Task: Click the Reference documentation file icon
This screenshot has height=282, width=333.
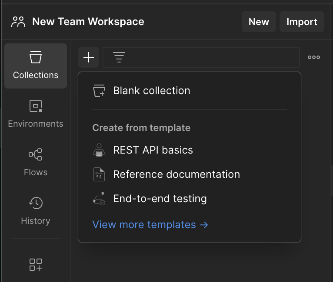Action: [99, 174]
